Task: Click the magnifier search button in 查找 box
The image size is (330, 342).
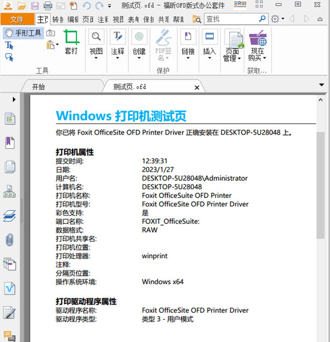Action: coord(262,19)
